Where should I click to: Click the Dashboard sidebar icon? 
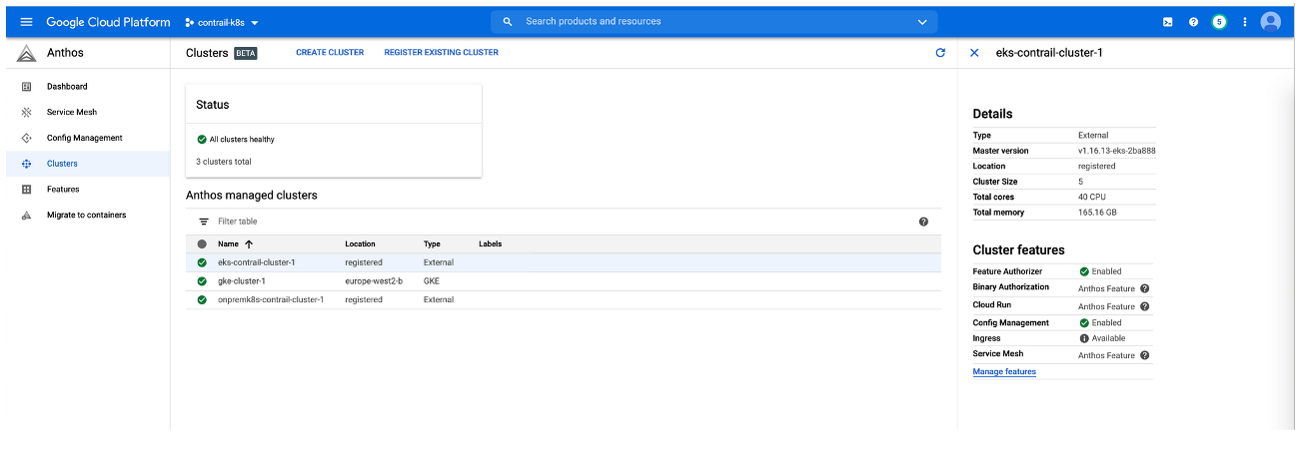click(27, 87)
